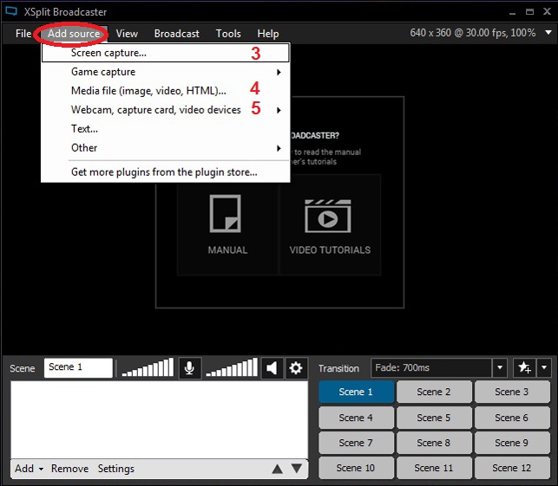
Task: Click XSplit Broadcaster title bar logo
Action: pos(11,10)
